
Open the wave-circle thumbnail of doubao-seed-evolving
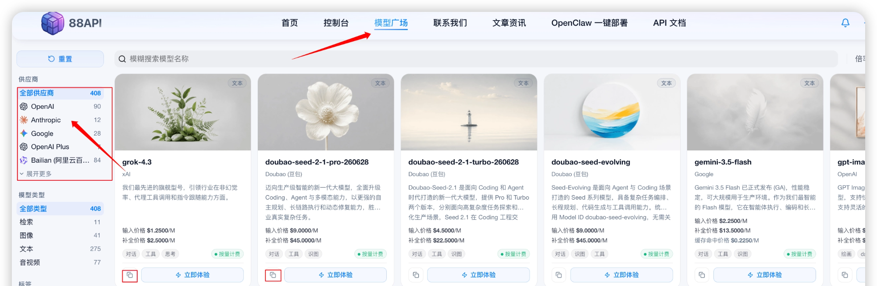point(612,112)
